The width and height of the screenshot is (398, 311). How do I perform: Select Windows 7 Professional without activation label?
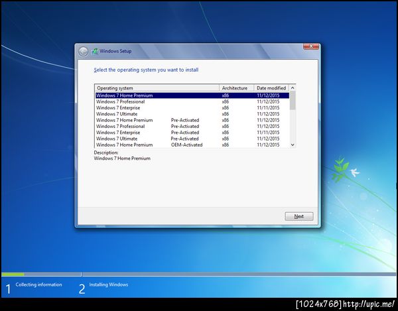coord(192,101)
